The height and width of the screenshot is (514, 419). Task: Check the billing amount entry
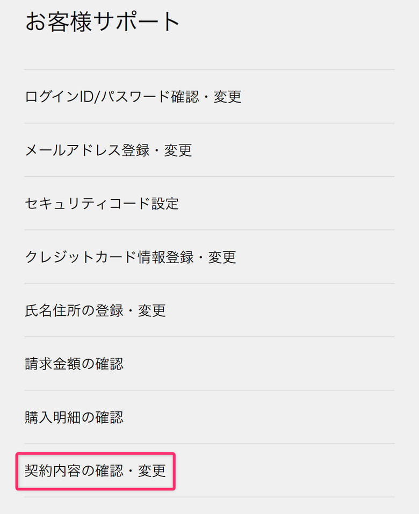click(74, 364)
